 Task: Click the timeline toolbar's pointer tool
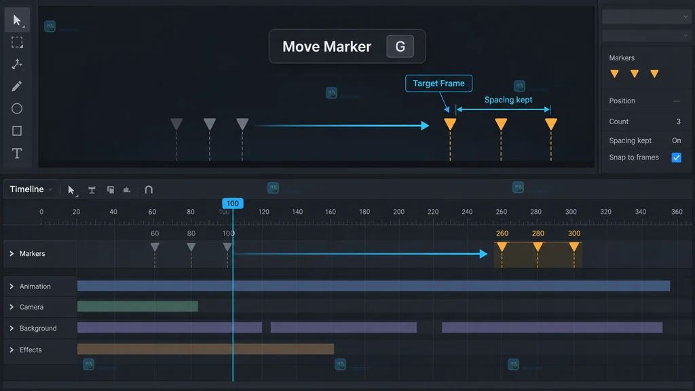(x=71, y=190)
